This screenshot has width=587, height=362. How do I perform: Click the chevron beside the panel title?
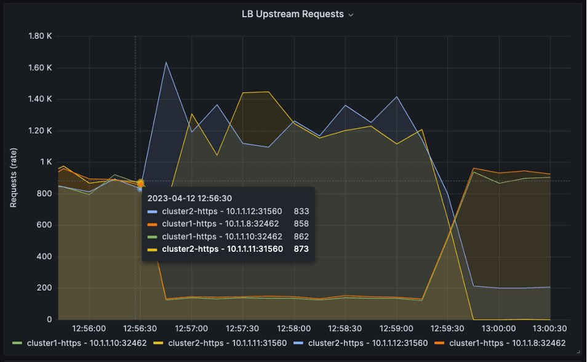pyautogui.click(x=351, y=14)
